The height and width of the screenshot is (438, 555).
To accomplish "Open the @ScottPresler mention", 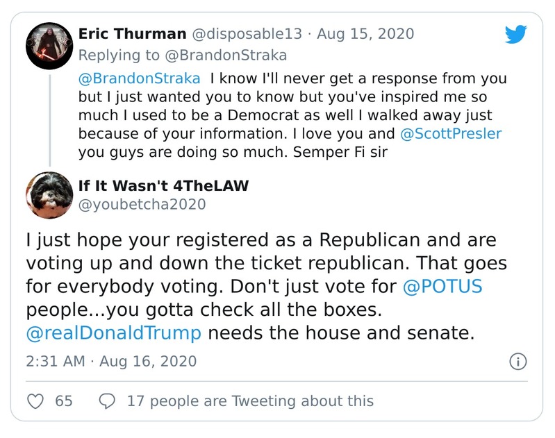I will coord(449,133).
